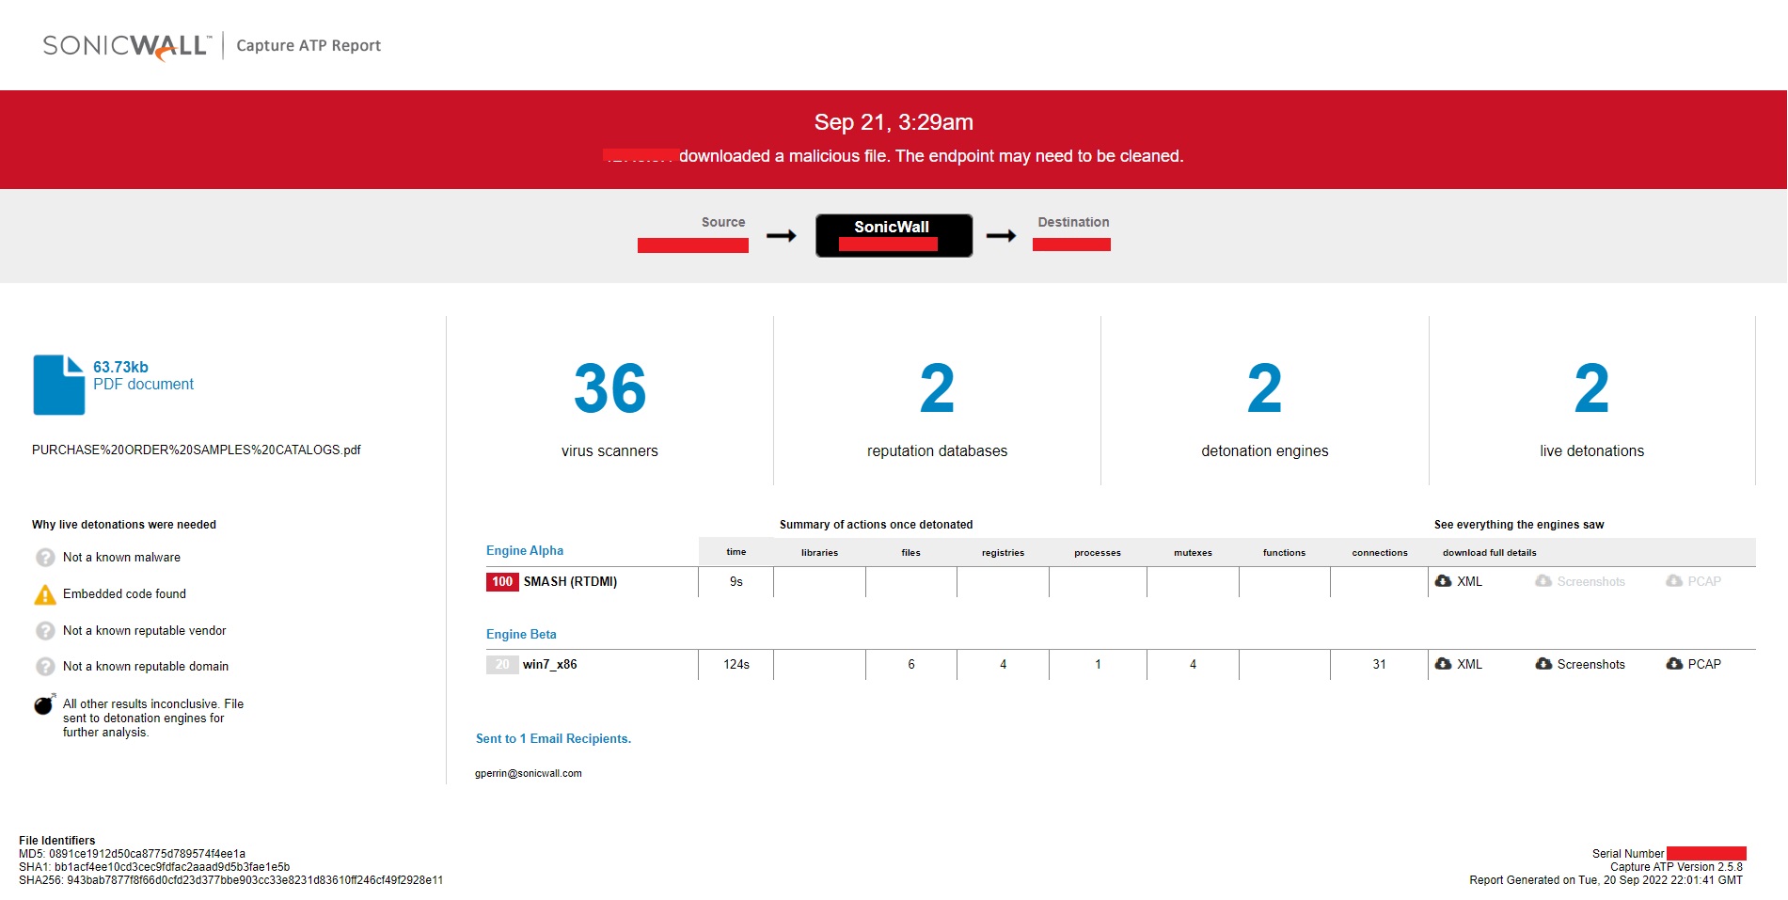Click the cloud icon for win7_x86 Screenshots
The width and height of the screenshot is (1788, 900).
coord(1543,664)
